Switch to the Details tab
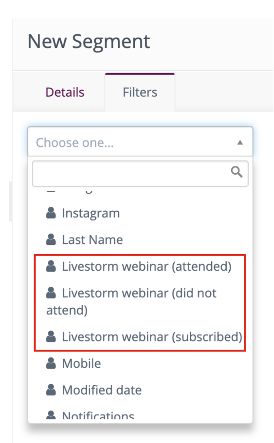This screenshot has width=274, height=443. pos(65,92)
